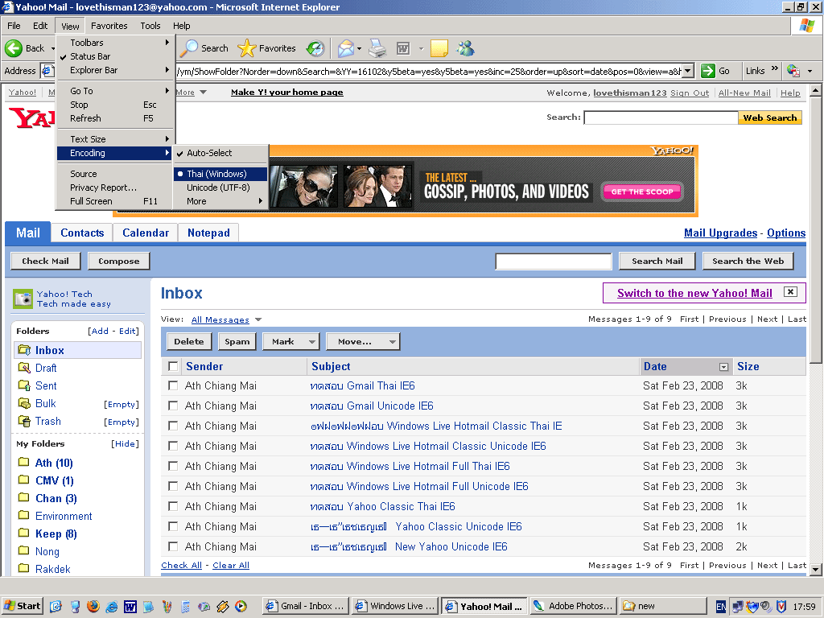824x618 pixels.
Task: Click the Start button
Action: point(22,606)
